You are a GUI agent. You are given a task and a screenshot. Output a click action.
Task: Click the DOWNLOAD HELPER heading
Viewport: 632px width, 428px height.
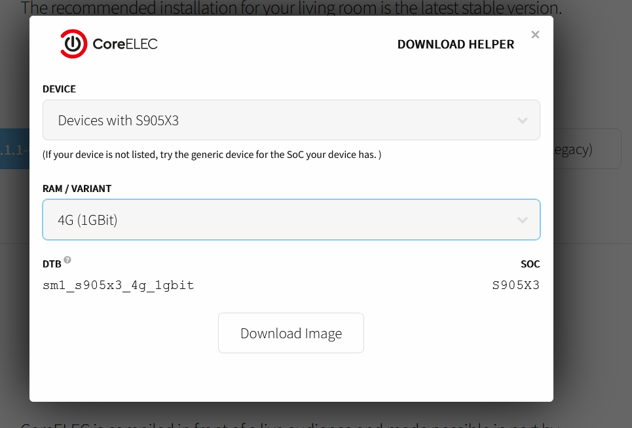[x=456, y=45]
